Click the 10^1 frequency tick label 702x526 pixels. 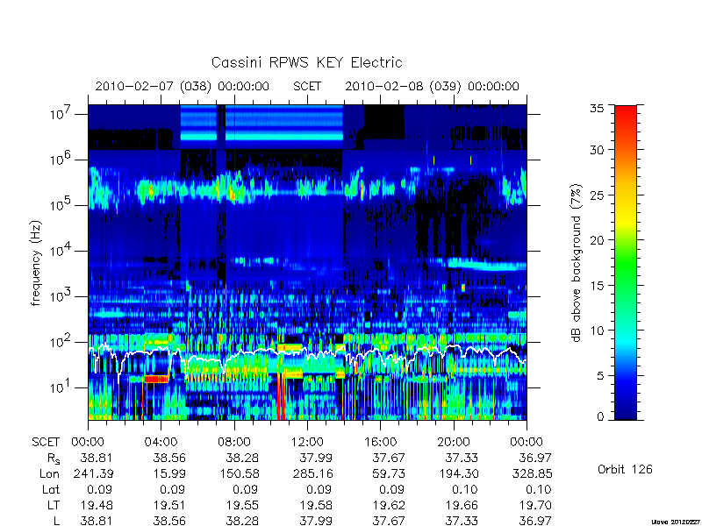61,387
